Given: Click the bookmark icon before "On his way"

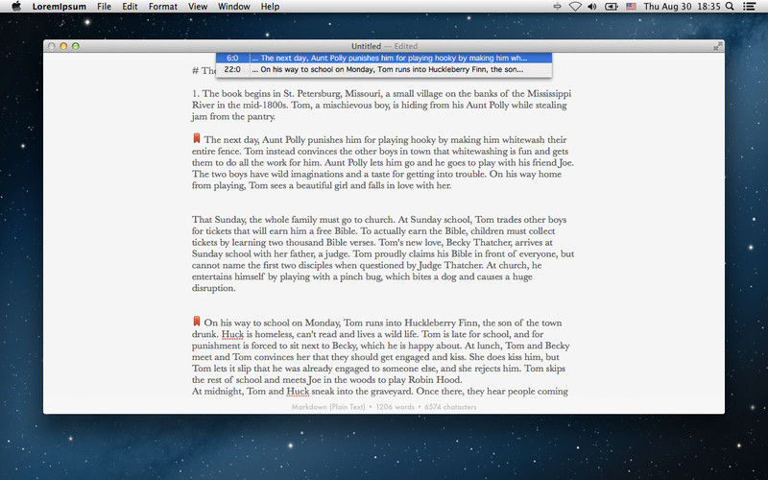Looking at the screenshot, I should tap(197, 322).
